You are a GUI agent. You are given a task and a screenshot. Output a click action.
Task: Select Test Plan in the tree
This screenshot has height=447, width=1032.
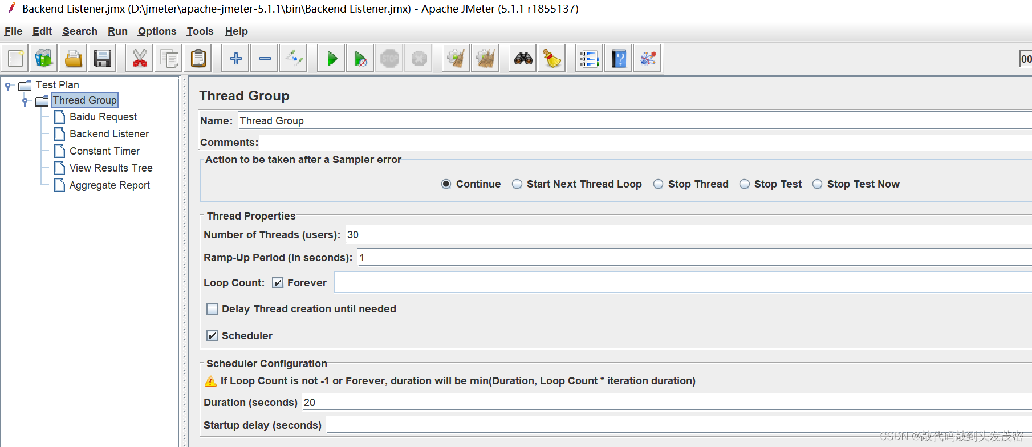click(57, 85)
